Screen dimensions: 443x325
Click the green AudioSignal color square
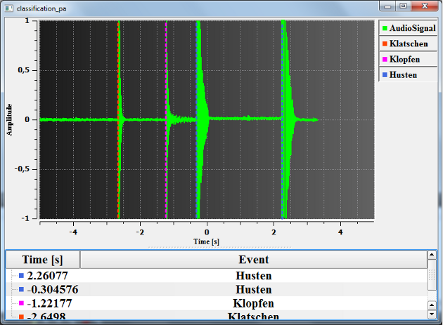click(x=385, y=28)
